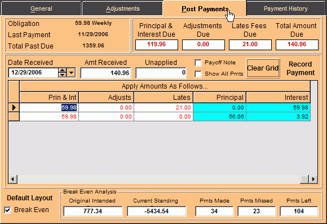Click the Pmts Missed field 23
This screenshot has width=327, height=224.
(x=257, y=211)
